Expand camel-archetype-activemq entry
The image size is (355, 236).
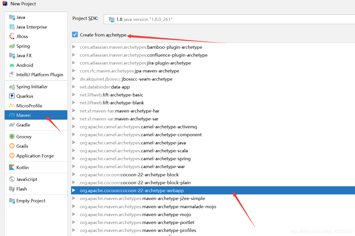[x=74, y=127]
